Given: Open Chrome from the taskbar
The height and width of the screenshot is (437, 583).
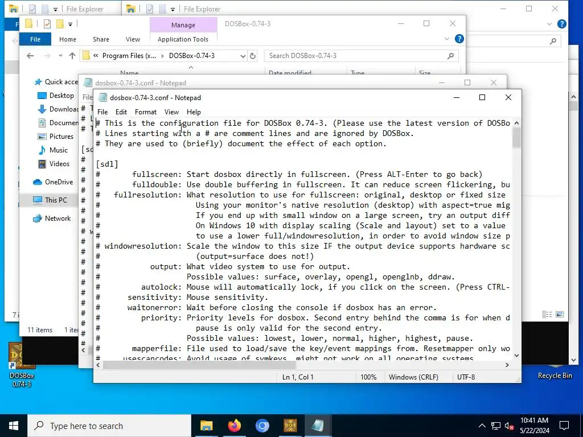Looking at the screenshot, I should (262, 426).
